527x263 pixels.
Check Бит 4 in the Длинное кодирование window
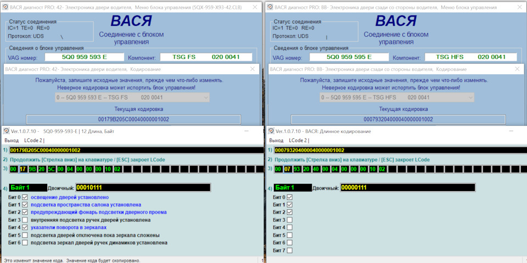coord(289,227)
